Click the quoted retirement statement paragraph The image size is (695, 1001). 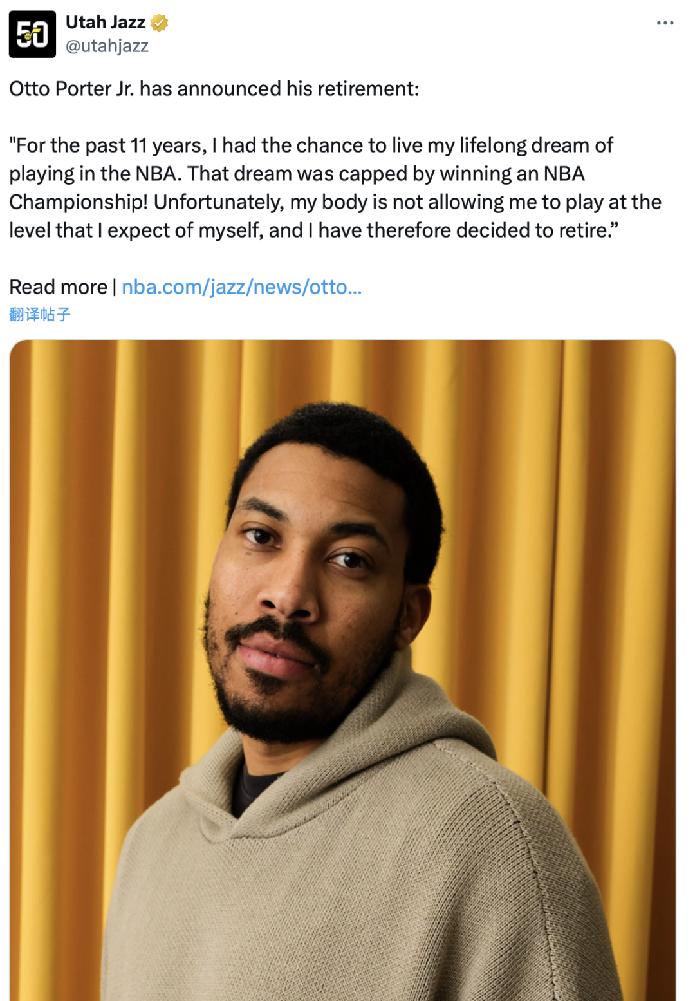(x=335, y=187)
